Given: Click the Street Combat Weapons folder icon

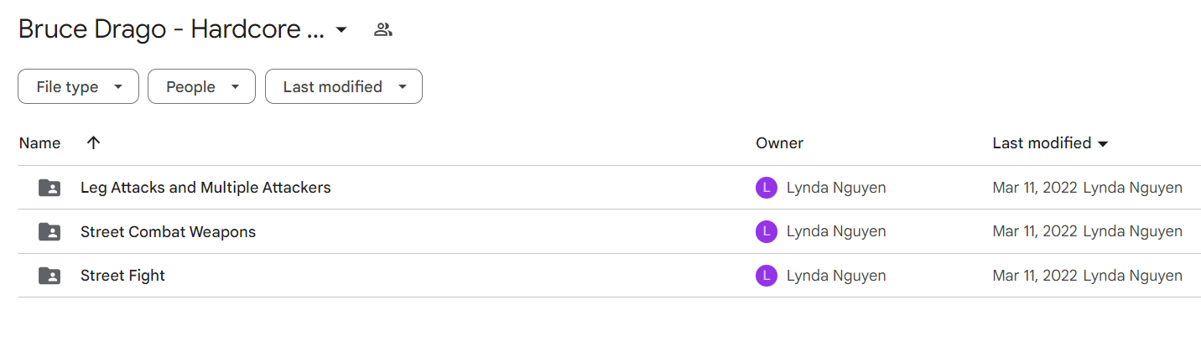Looking at the screenshot, I should point(49,231).
